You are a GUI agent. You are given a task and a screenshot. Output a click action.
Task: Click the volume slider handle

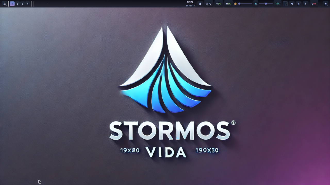[266, 4]
